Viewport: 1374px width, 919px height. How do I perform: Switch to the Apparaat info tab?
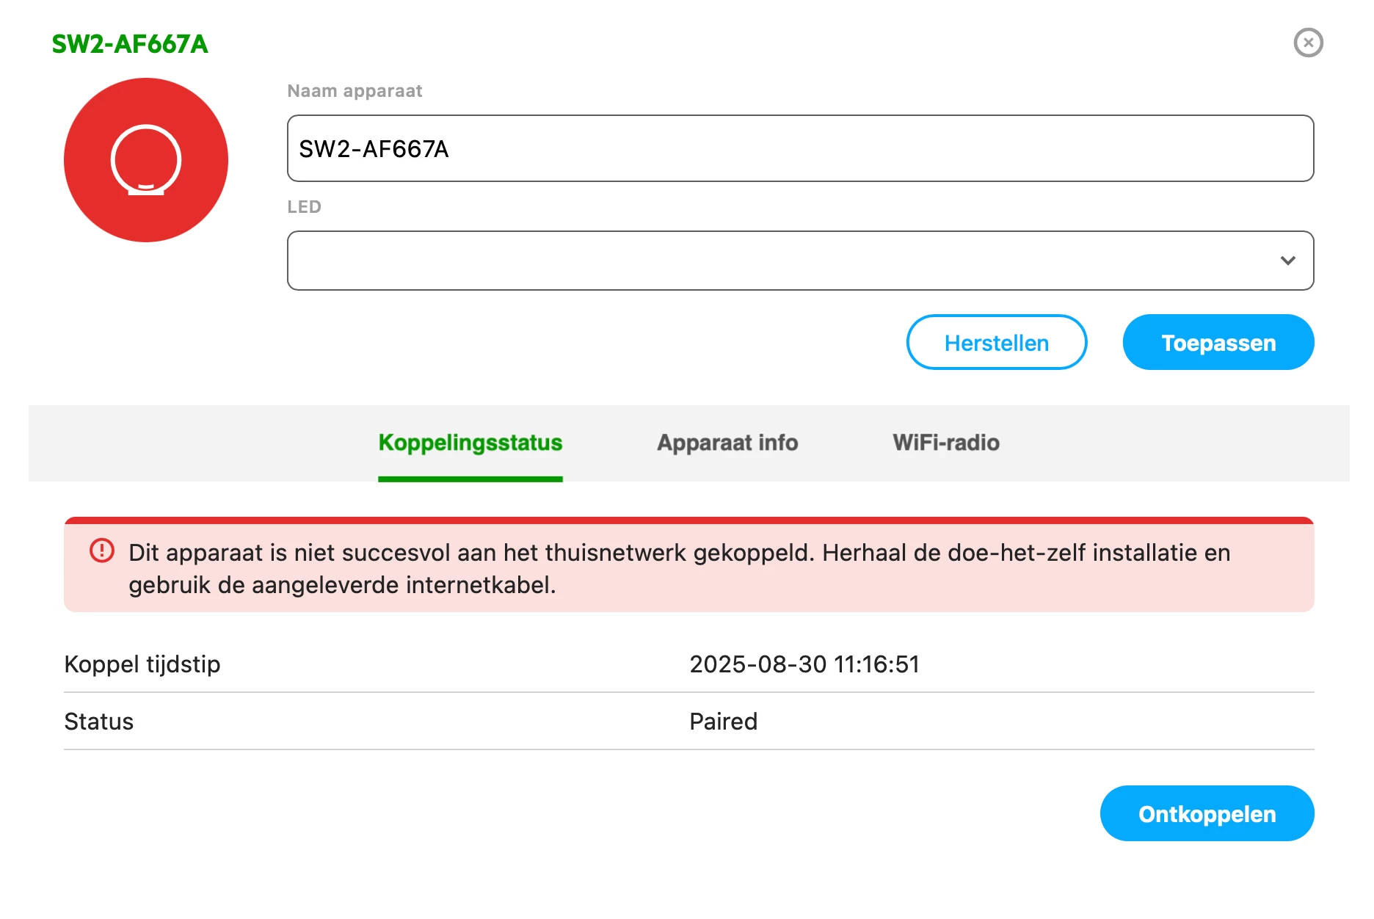tap(727, 443)
